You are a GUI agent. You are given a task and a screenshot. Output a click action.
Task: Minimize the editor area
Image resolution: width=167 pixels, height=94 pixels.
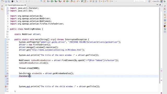tap(157, 5)
